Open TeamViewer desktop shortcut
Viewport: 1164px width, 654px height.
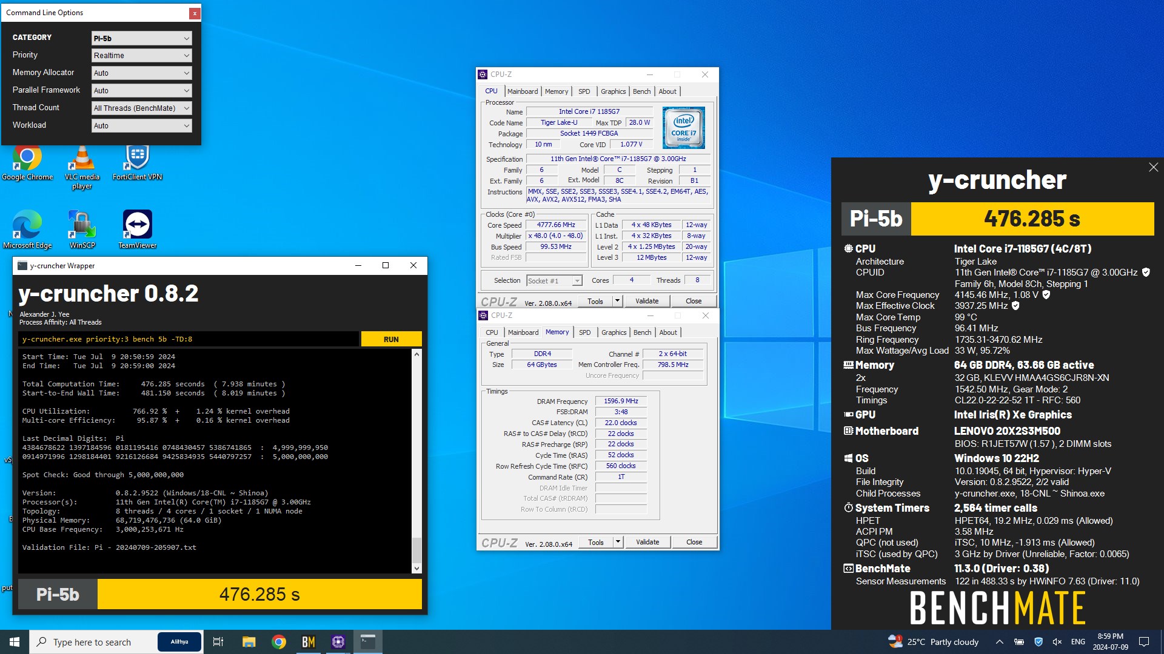pyautogui.click(x=137, y=230)
